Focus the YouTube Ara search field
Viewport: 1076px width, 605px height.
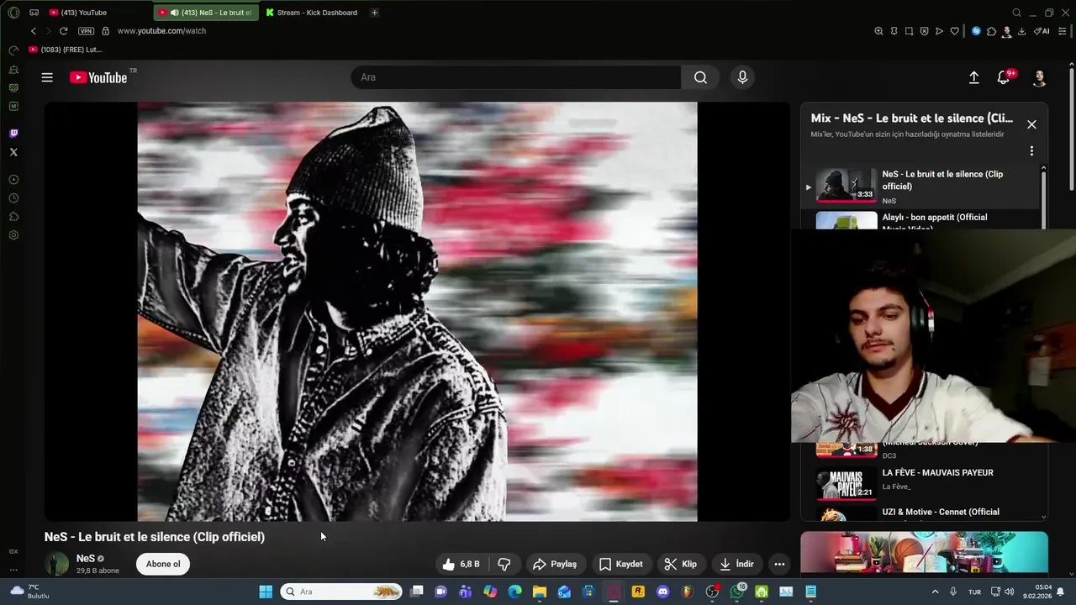516,77
